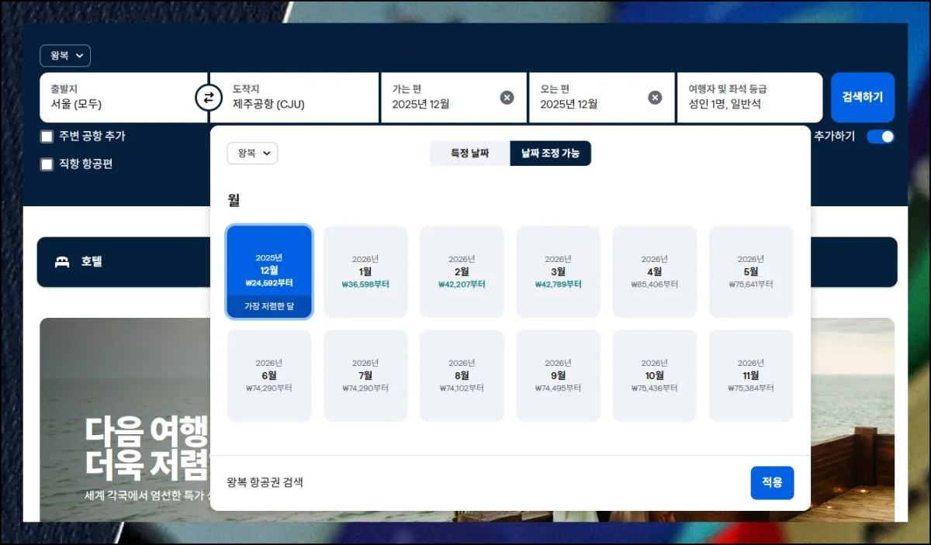This screenshot has height=545, width=931.
Task: Clear the 오는 편 return date
Action: [655, 98]
